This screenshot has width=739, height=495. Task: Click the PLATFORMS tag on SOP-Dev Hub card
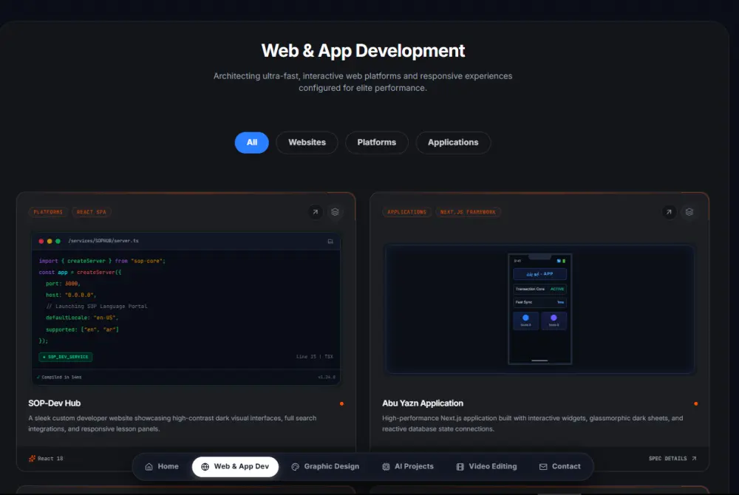click(48, 212)
